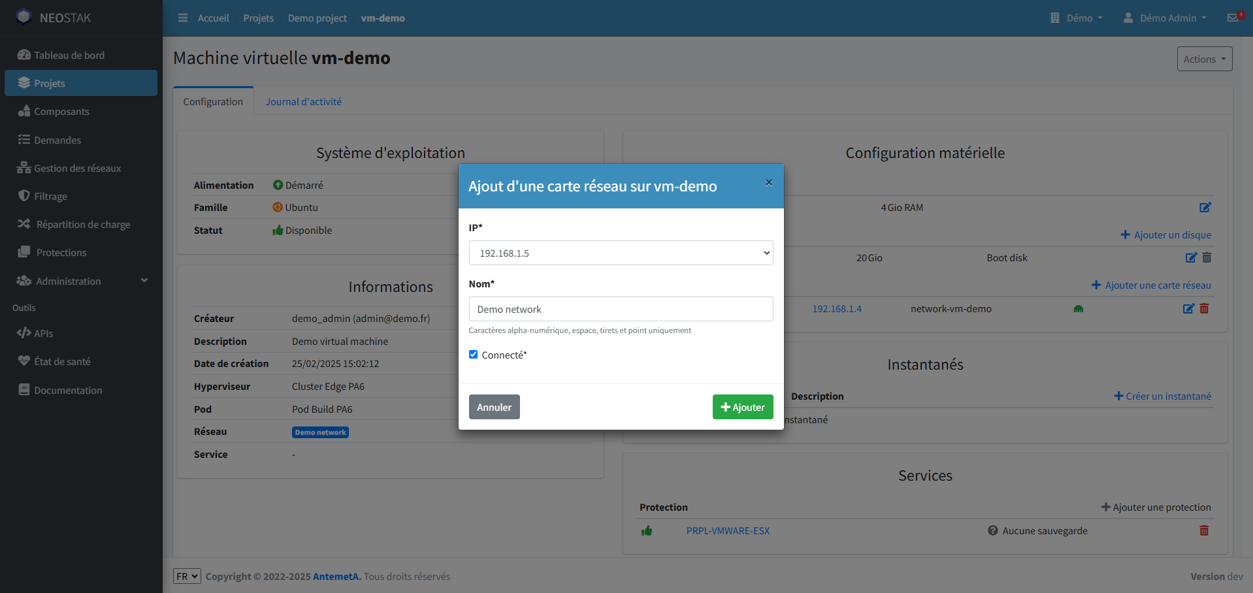Open Projets in the top navigation
This screenshot has width=1253, height=593.
(258, 18)
